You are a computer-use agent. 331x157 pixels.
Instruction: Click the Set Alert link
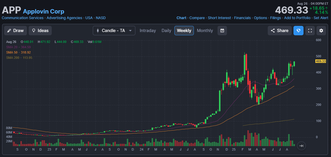(321, 18)
